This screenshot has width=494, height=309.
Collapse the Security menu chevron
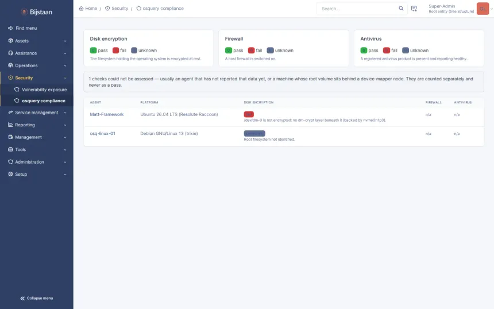[65, 78]
